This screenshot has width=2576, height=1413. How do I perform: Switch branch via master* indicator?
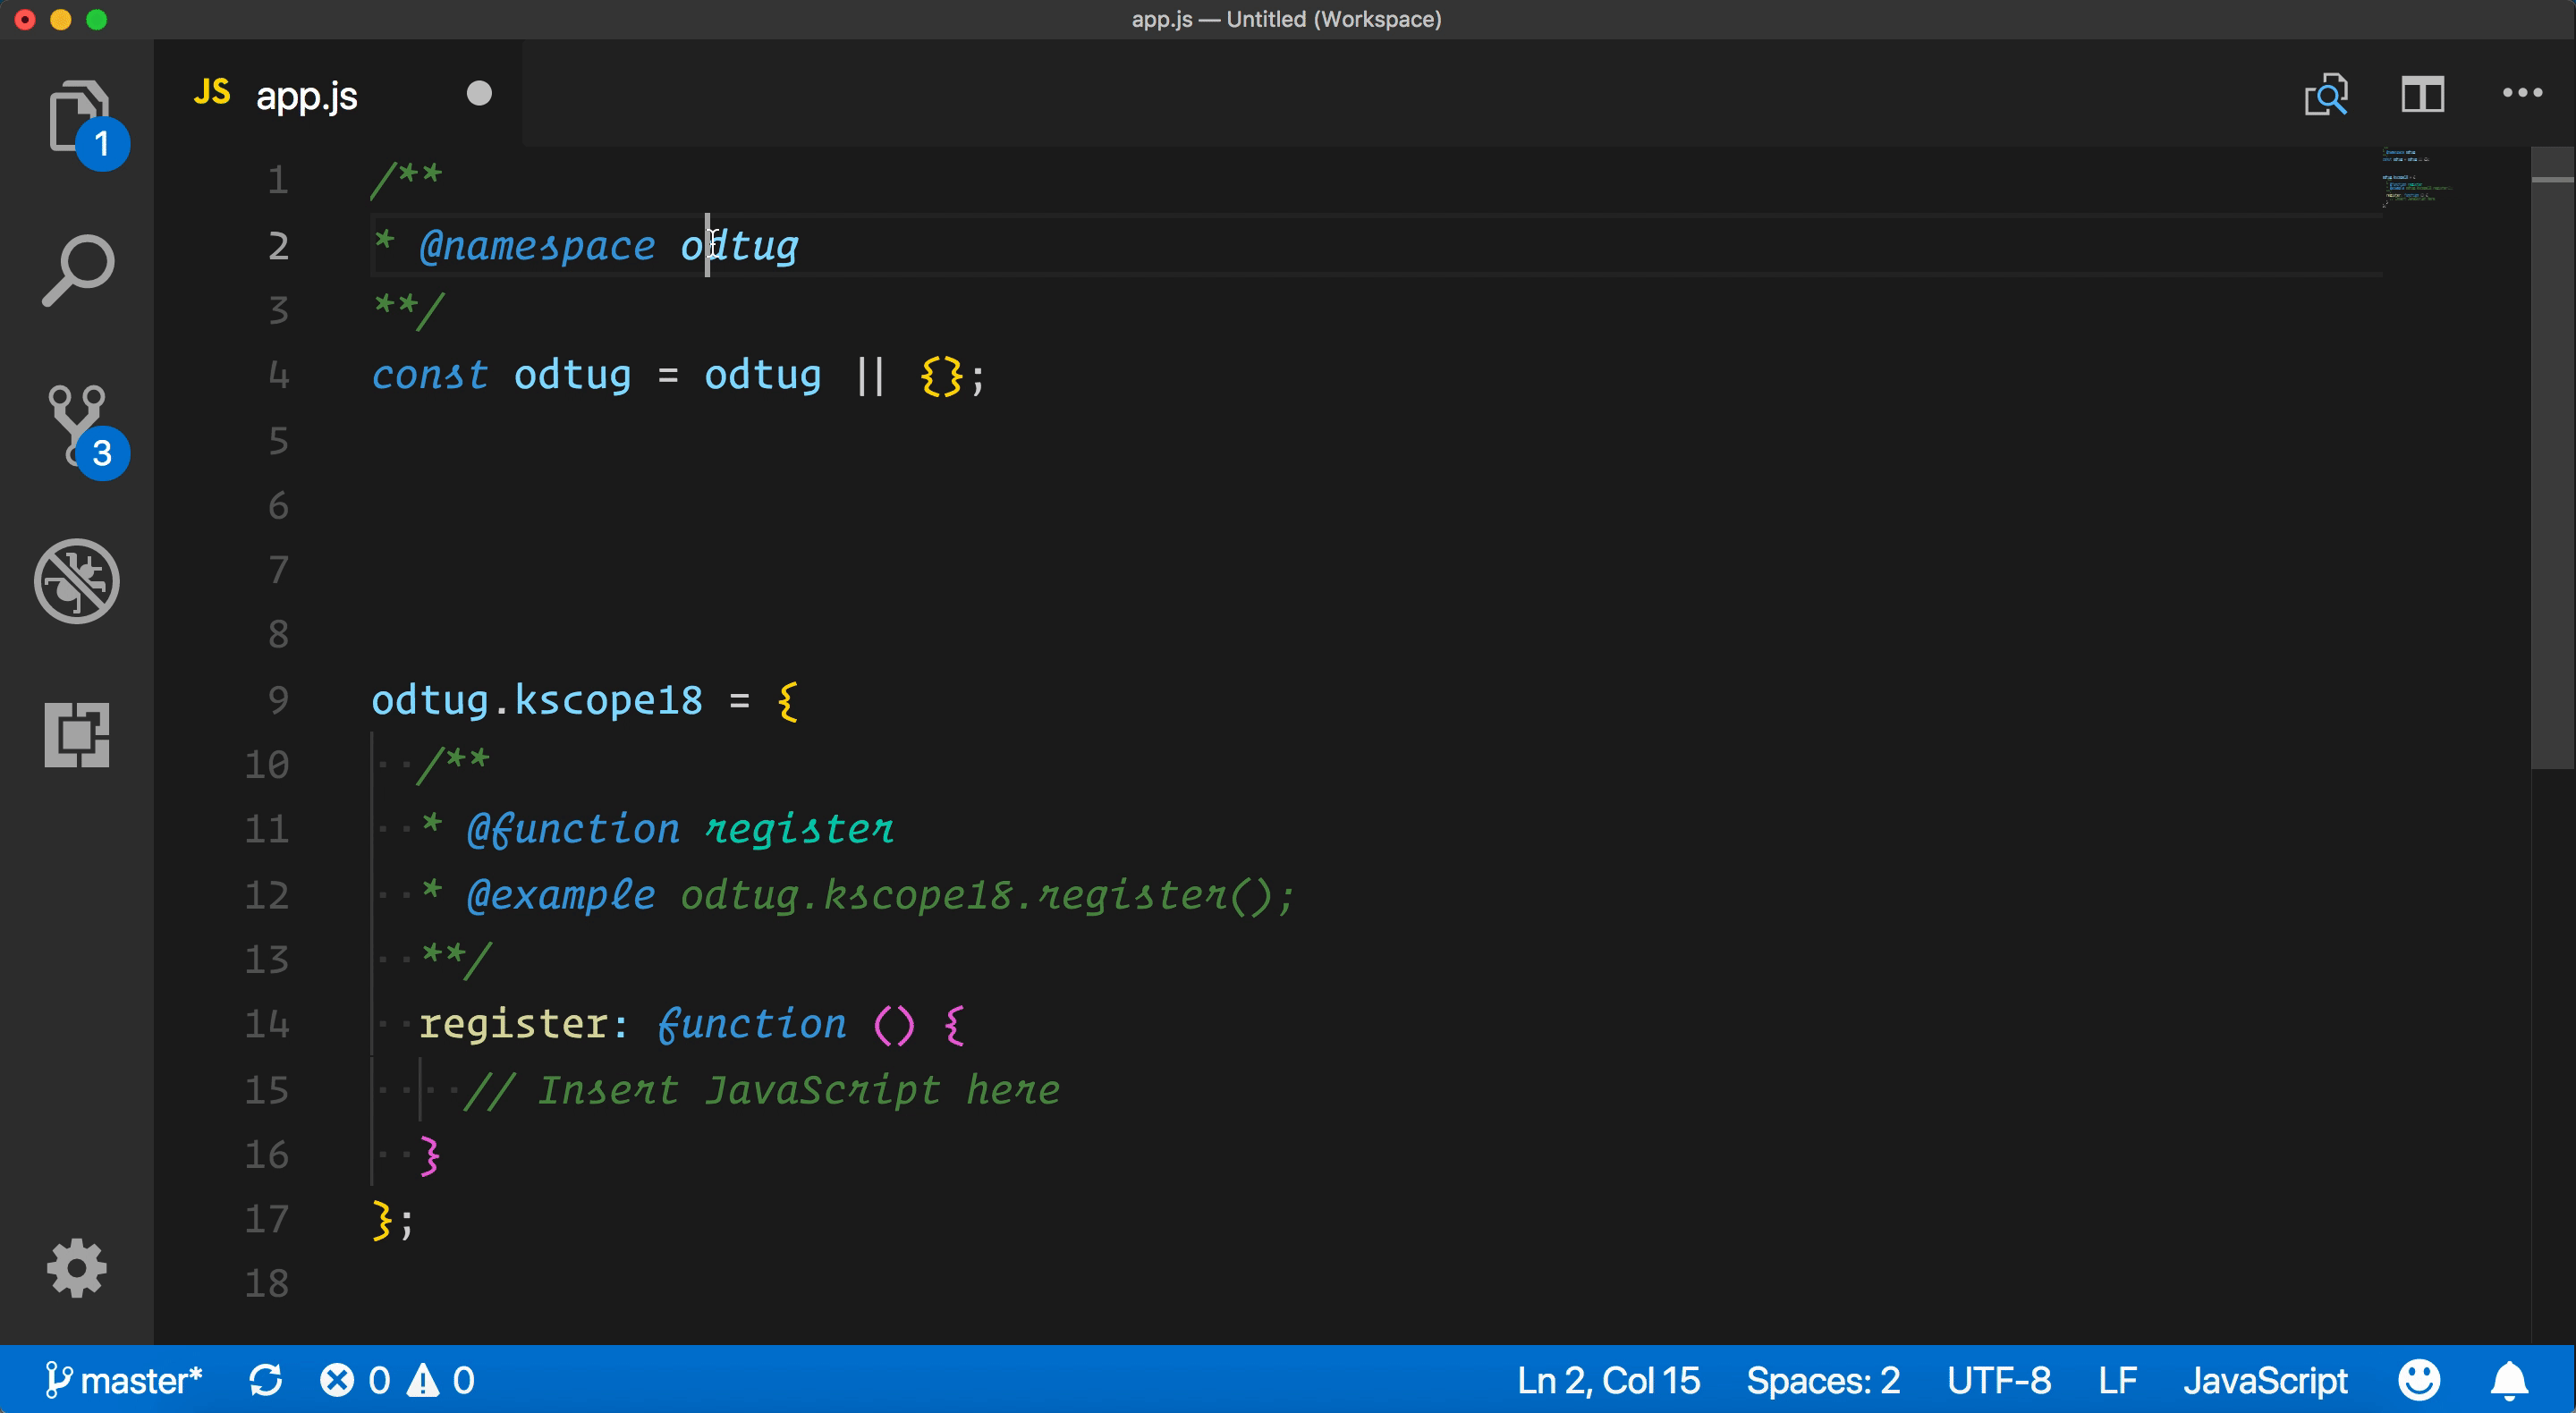(125, 1380)
